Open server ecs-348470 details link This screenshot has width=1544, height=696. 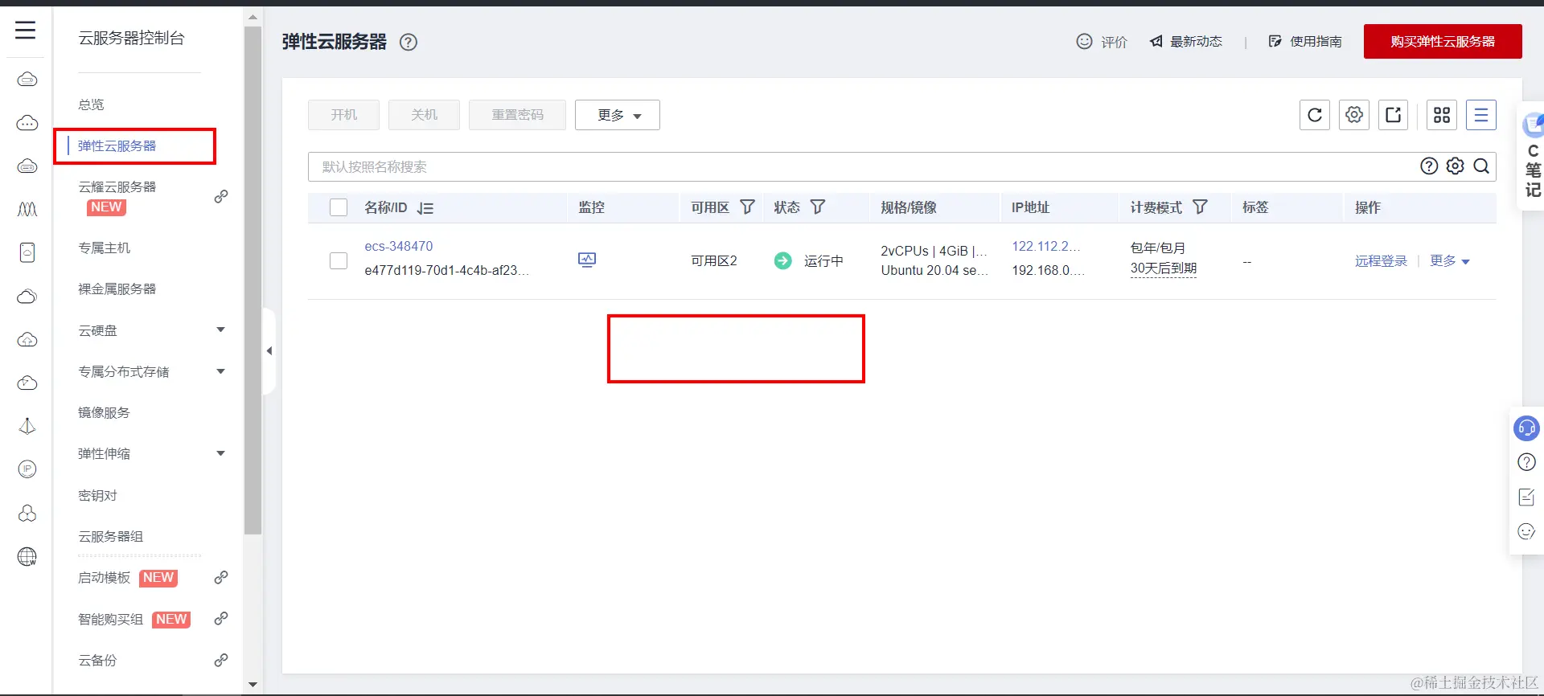pyautogui.click(x=399, y=246)
